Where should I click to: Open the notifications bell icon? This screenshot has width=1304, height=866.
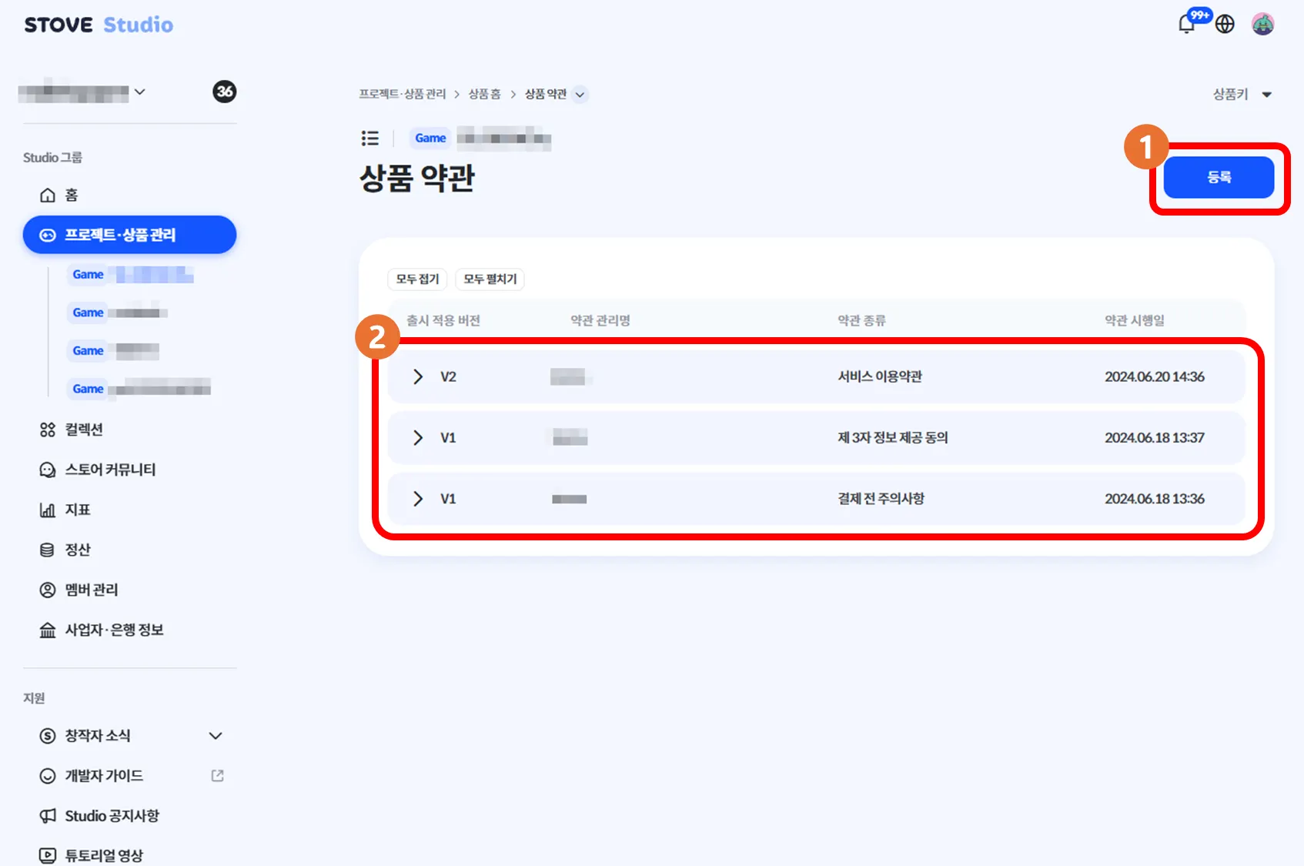coord(1186,25)
